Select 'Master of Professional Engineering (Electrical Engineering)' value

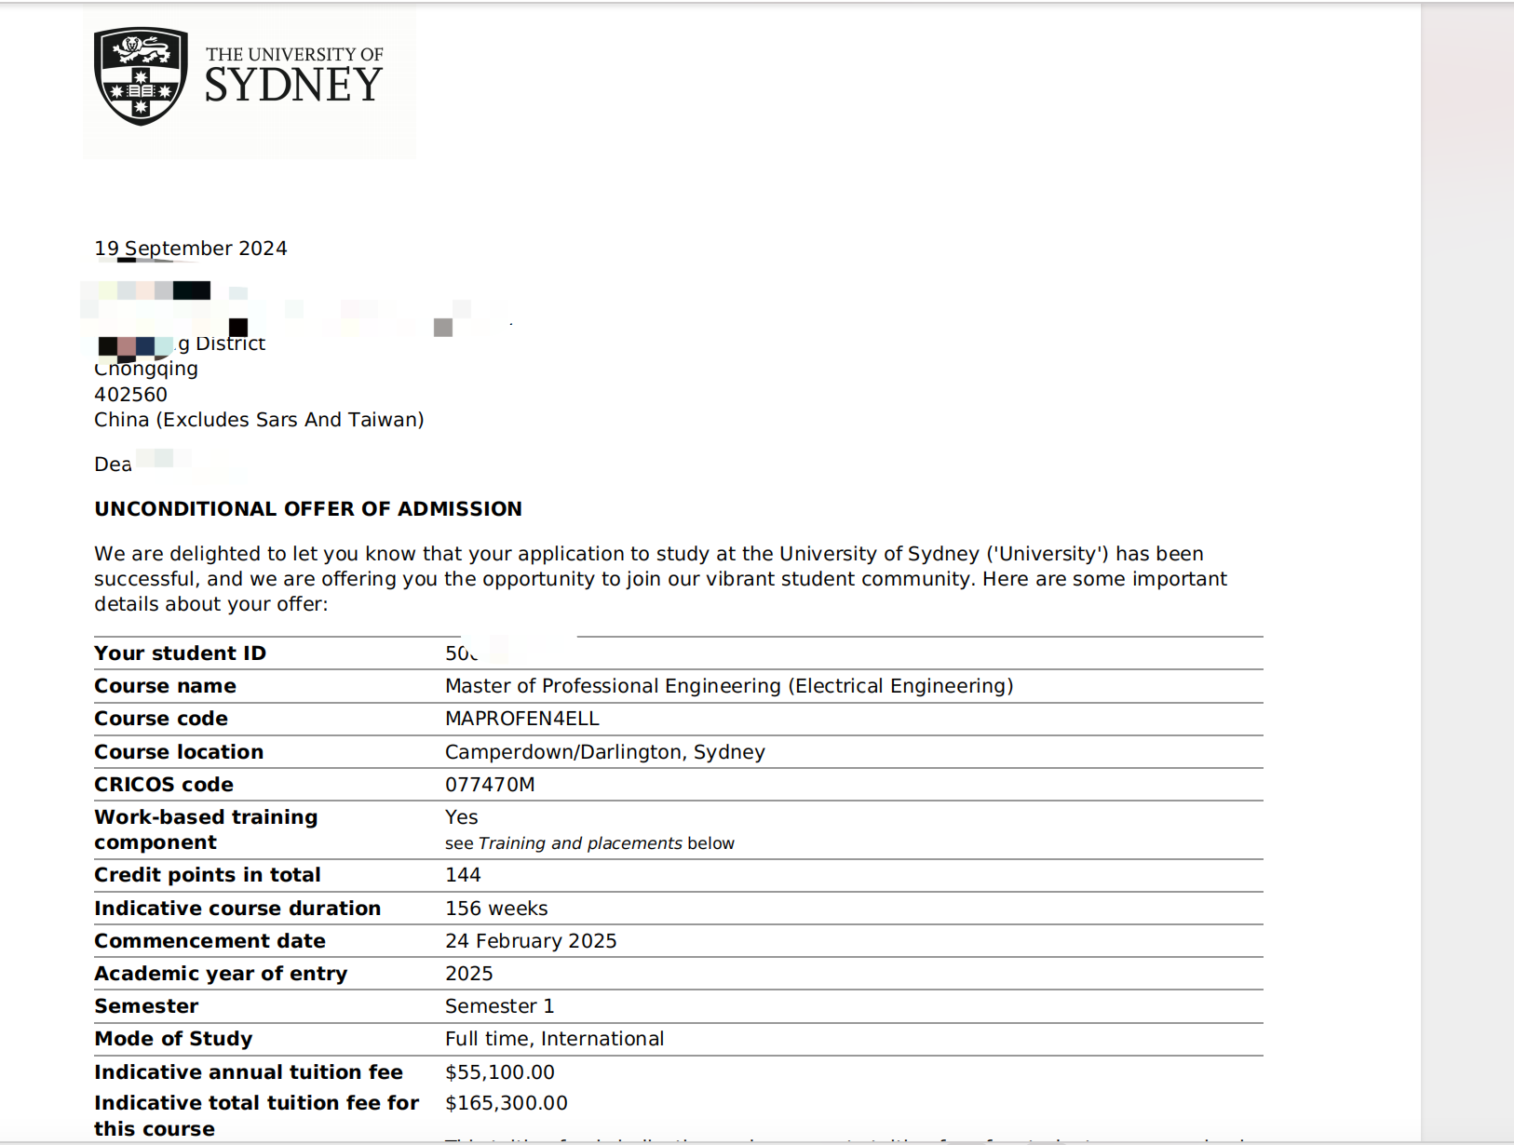[x=729, y=686]
